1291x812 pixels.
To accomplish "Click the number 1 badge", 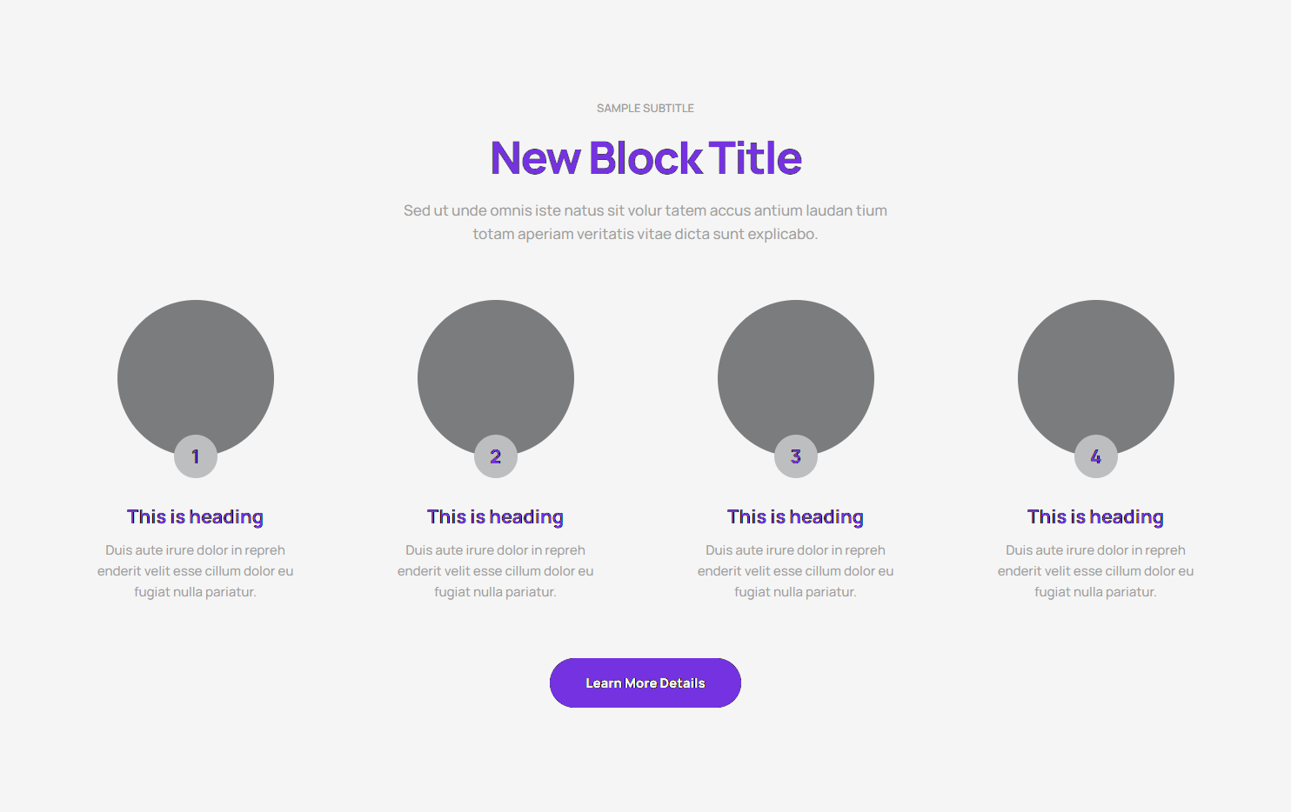I will coord(196,456).
